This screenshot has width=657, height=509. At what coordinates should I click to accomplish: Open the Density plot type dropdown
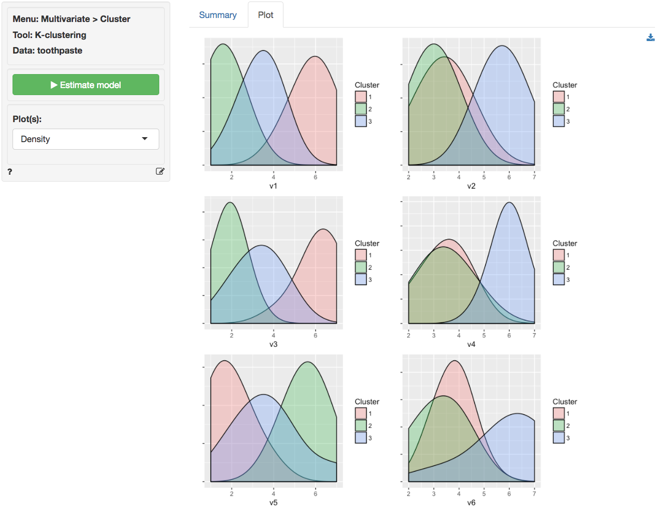86,139
